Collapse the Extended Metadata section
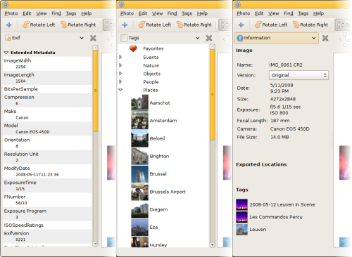 6,53
